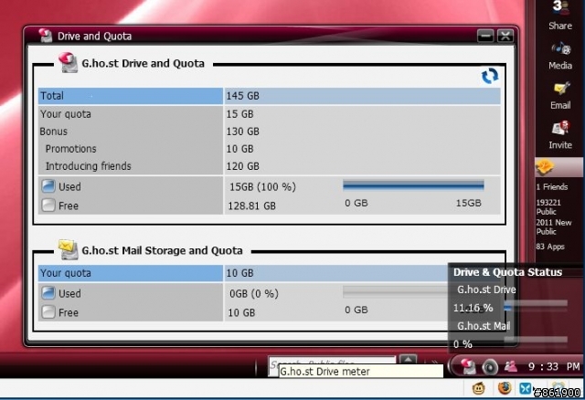The height and width of the screenshot is (400, 585).
Task: Click the G.ho.st Drive and Quota header icon
Action: (x=68, y=62)
